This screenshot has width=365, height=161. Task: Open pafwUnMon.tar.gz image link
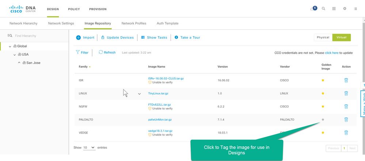point(160,120)
